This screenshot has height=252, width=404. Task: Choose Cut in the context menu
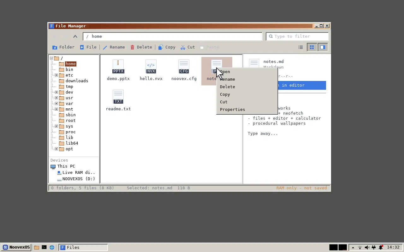(247, 102)
